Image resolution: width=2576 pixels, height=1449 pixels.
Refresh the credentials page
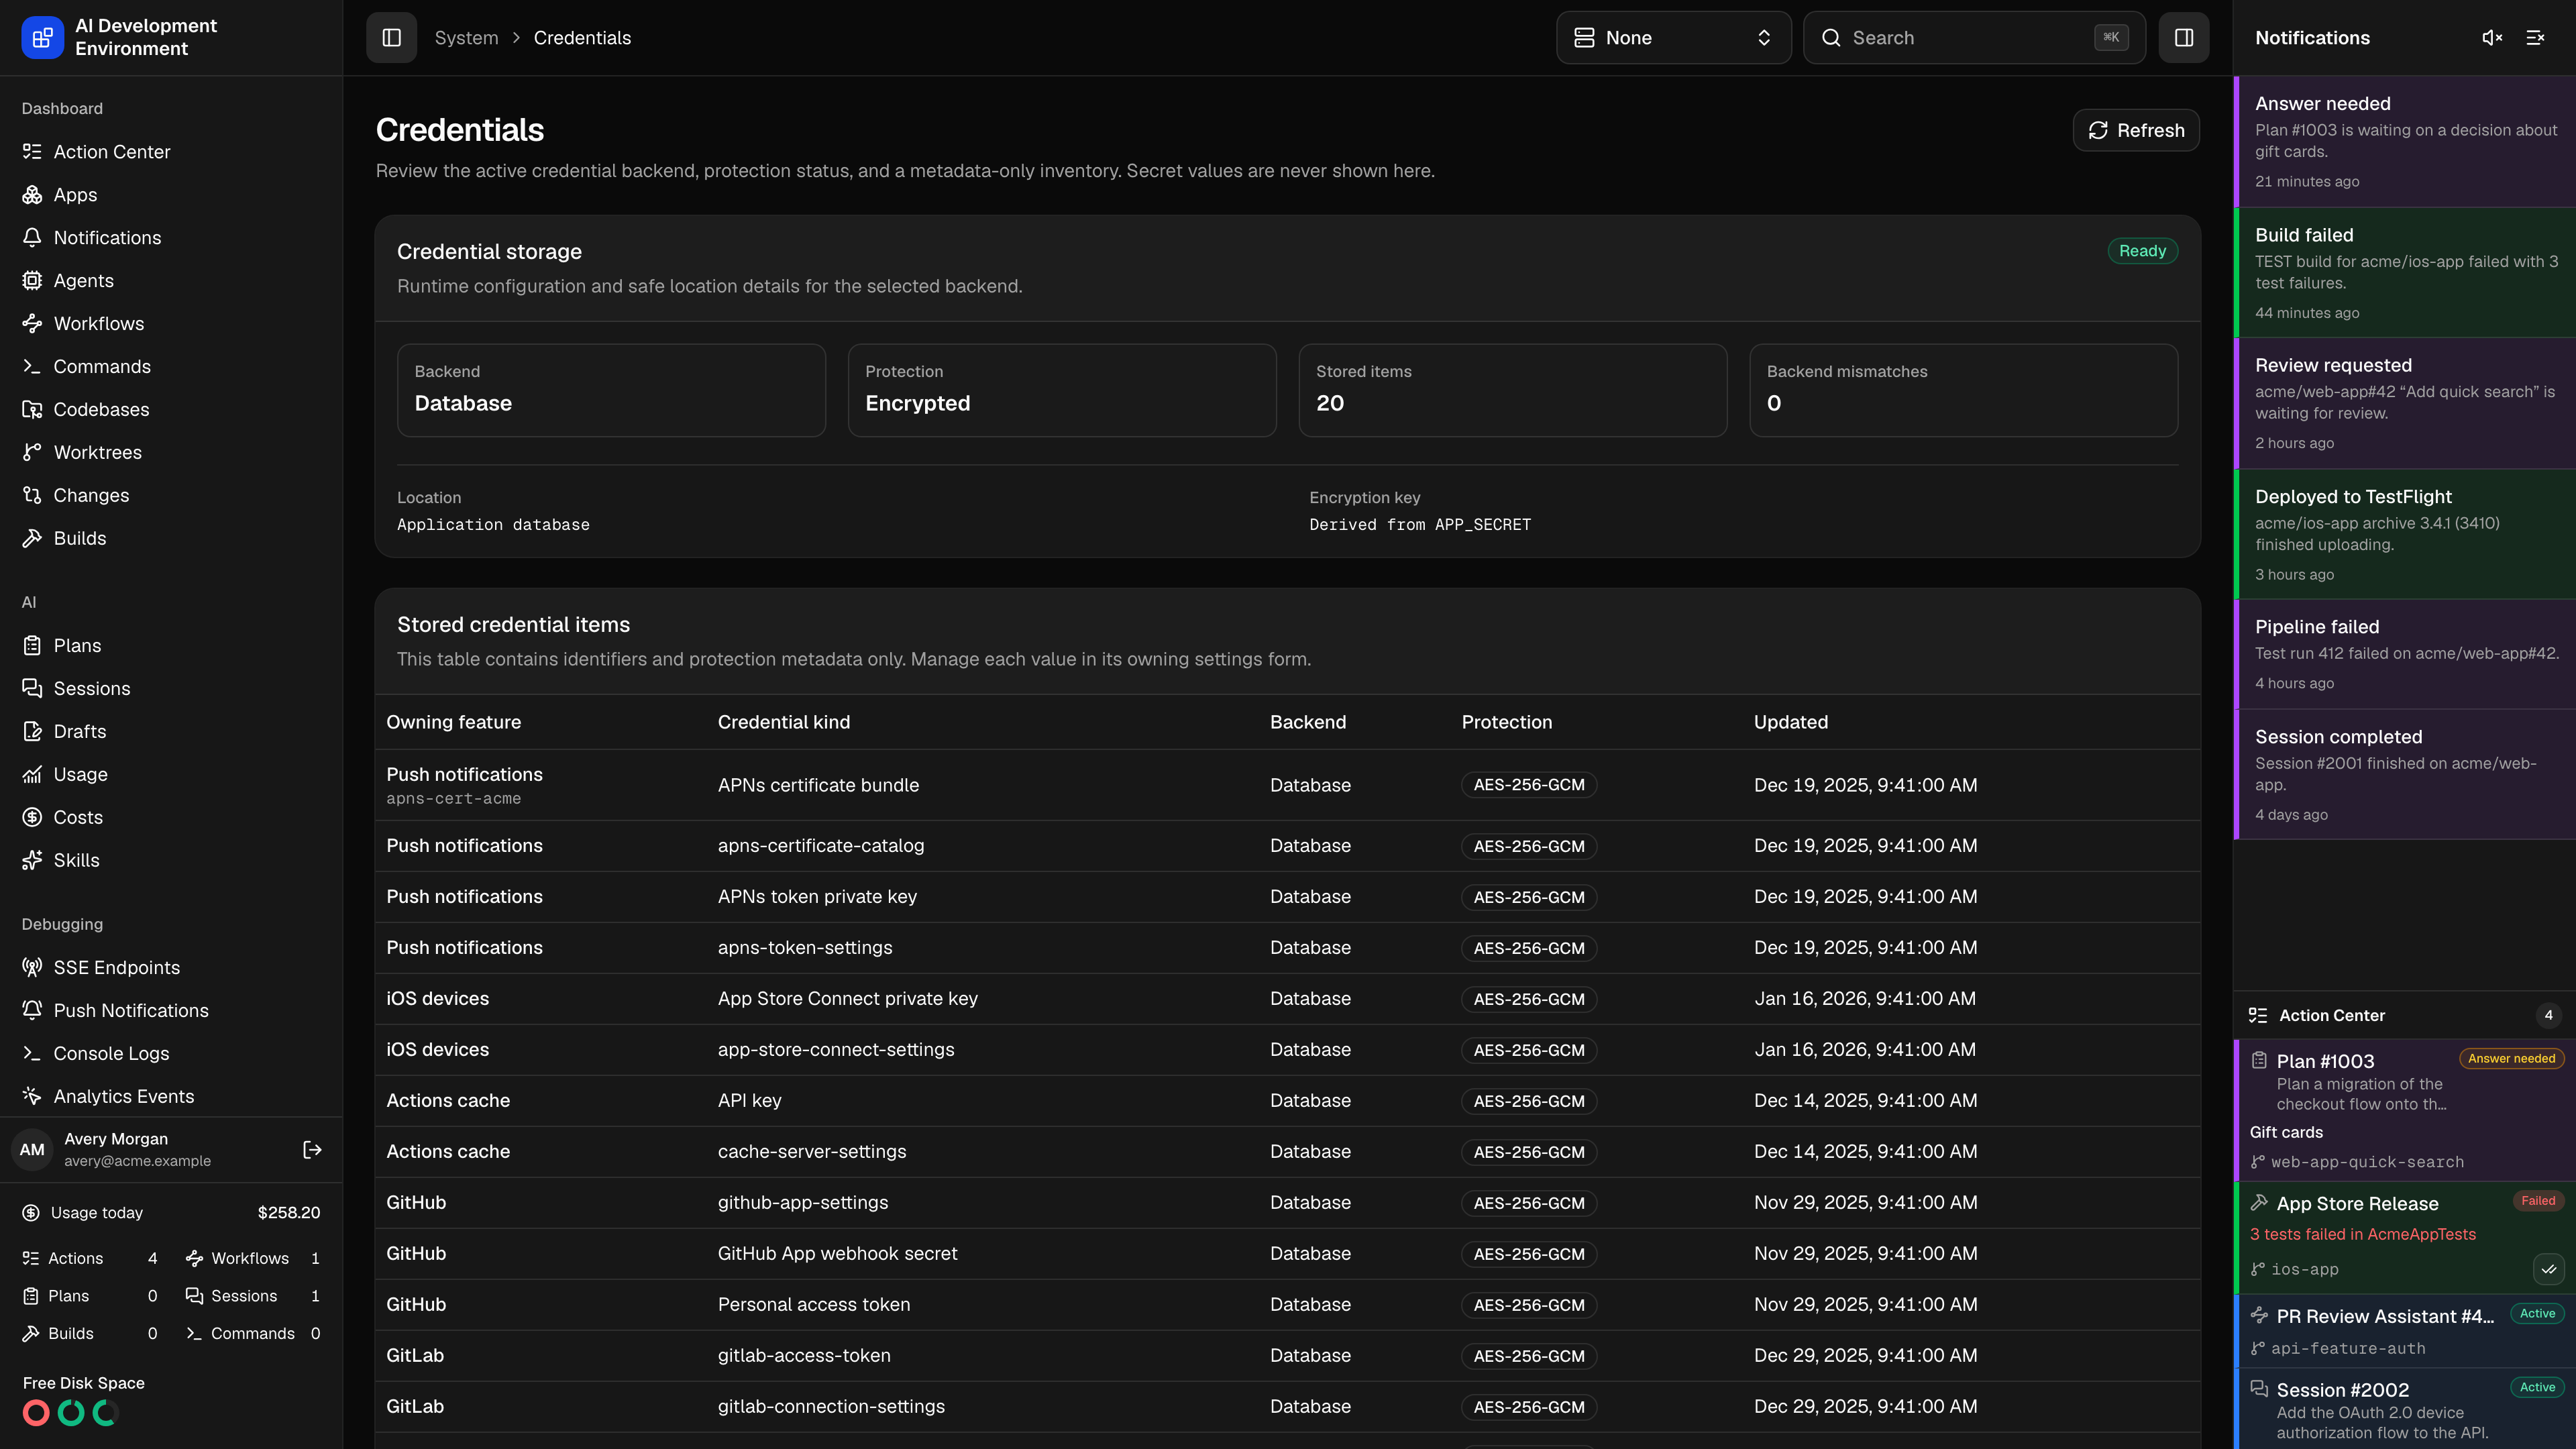pyautogui.click(x=2135, y=130)
